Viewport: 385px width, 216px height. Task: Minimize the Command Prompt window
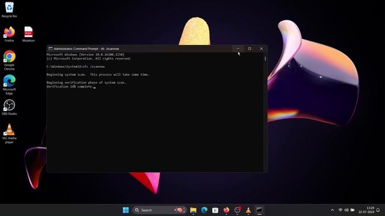pyautogui.click(x=238, y=49)
